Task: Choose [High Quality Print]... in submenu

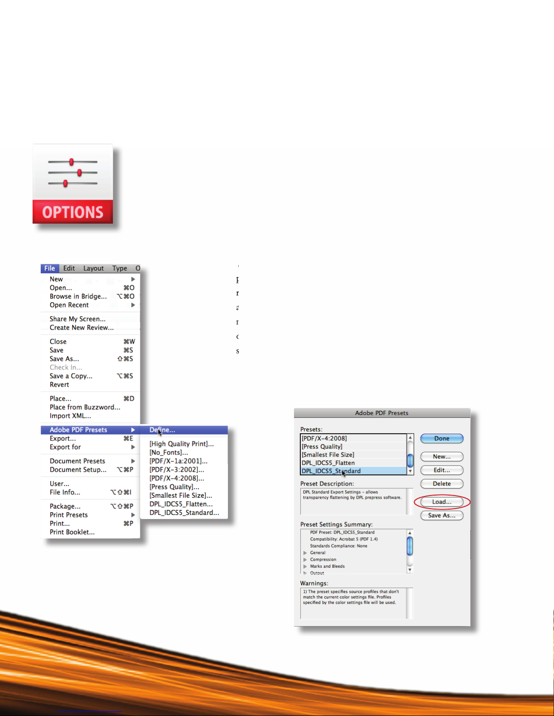Action: pos(184,444)
